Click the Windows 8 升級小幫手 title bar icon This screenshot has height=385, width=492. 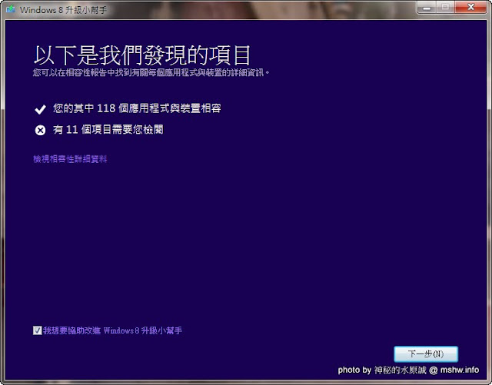10,8
